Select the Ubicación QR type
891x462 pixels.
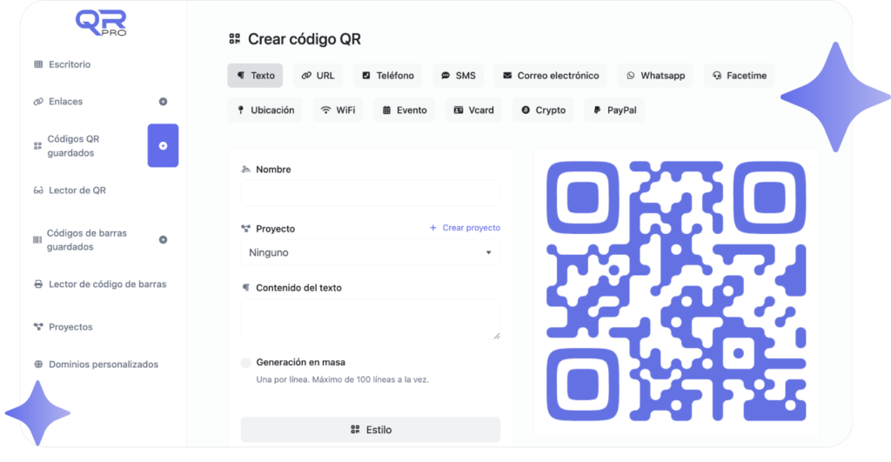[x=265, y=110]
